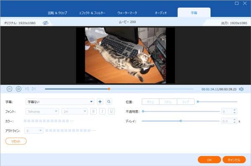251x166 pixels.
Task: Toggle the preview eye icon
Action: point(46,23)
